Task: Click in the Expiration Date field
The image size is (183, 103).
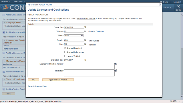Action: (x=74, y=60)
